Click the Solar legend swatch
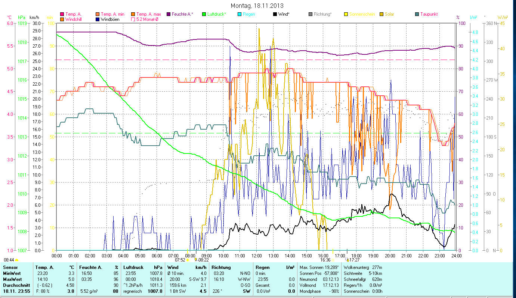Screen dimensions: 516x298 pos(381,14)
